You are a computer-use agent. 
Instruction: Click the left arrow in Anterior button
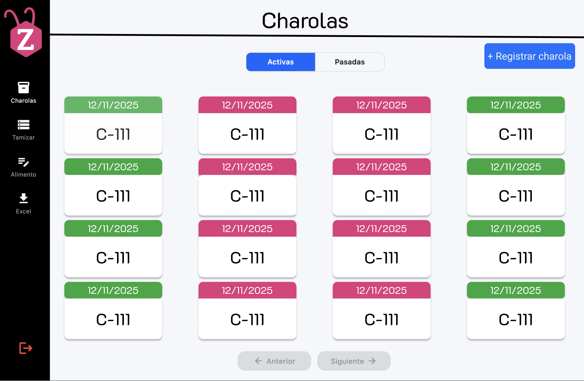coord(259,361)
